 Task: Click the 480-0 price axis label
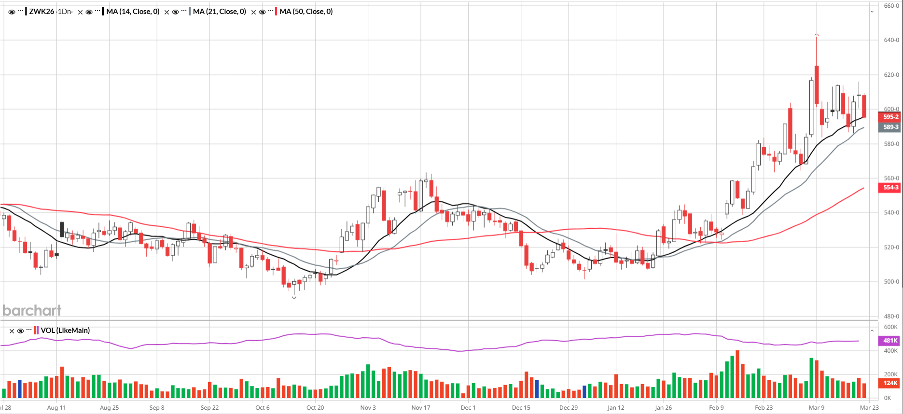click(891, 316)
